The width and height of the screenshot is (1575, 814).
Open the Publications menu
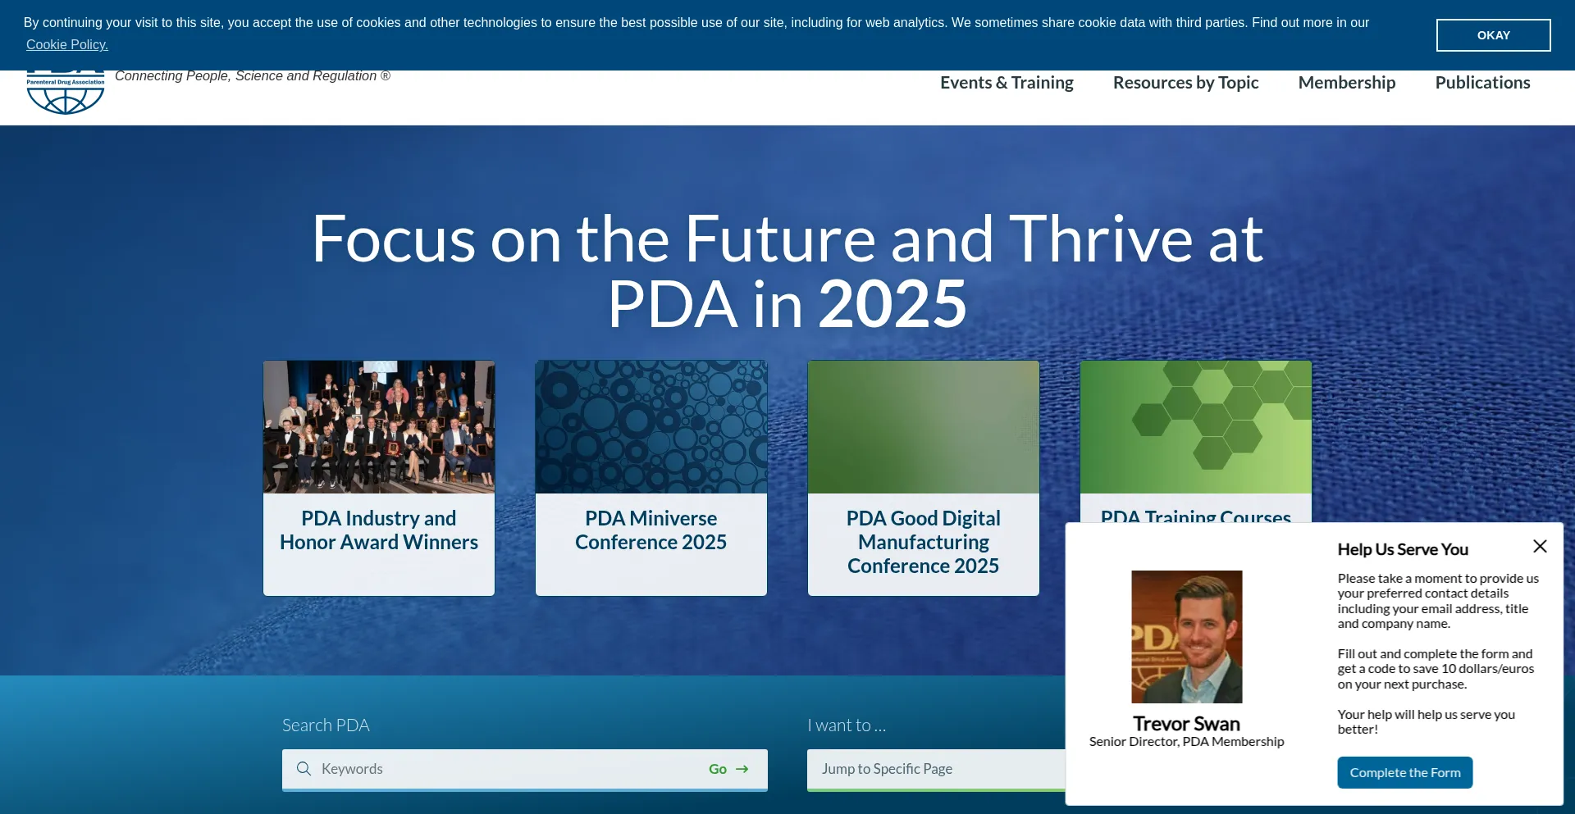(1482, 83)
